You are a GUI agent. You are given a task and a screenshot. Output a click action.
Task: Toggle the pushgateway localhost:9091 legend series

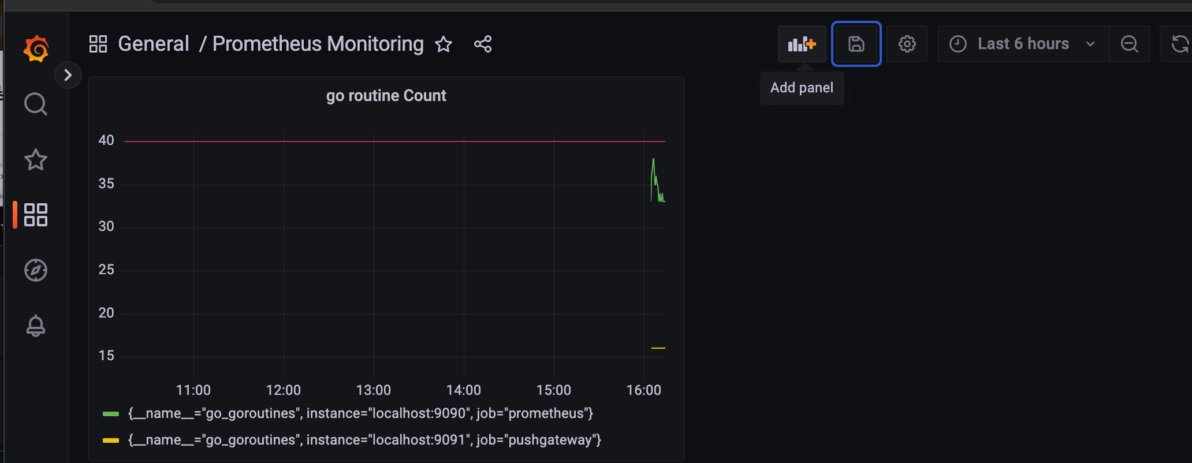pyautogui.click(x=364, y=440)
